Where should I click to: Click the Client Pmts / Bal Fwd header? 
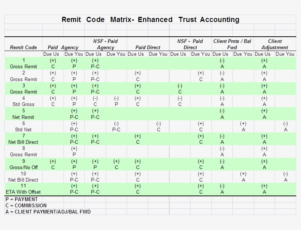tap(232, 44)
